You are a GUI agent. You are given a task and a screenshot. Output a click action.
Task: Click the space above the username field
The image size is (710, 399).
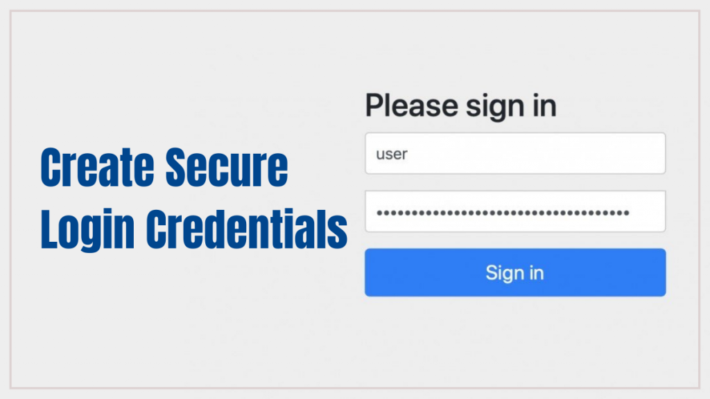click(514, 126)
